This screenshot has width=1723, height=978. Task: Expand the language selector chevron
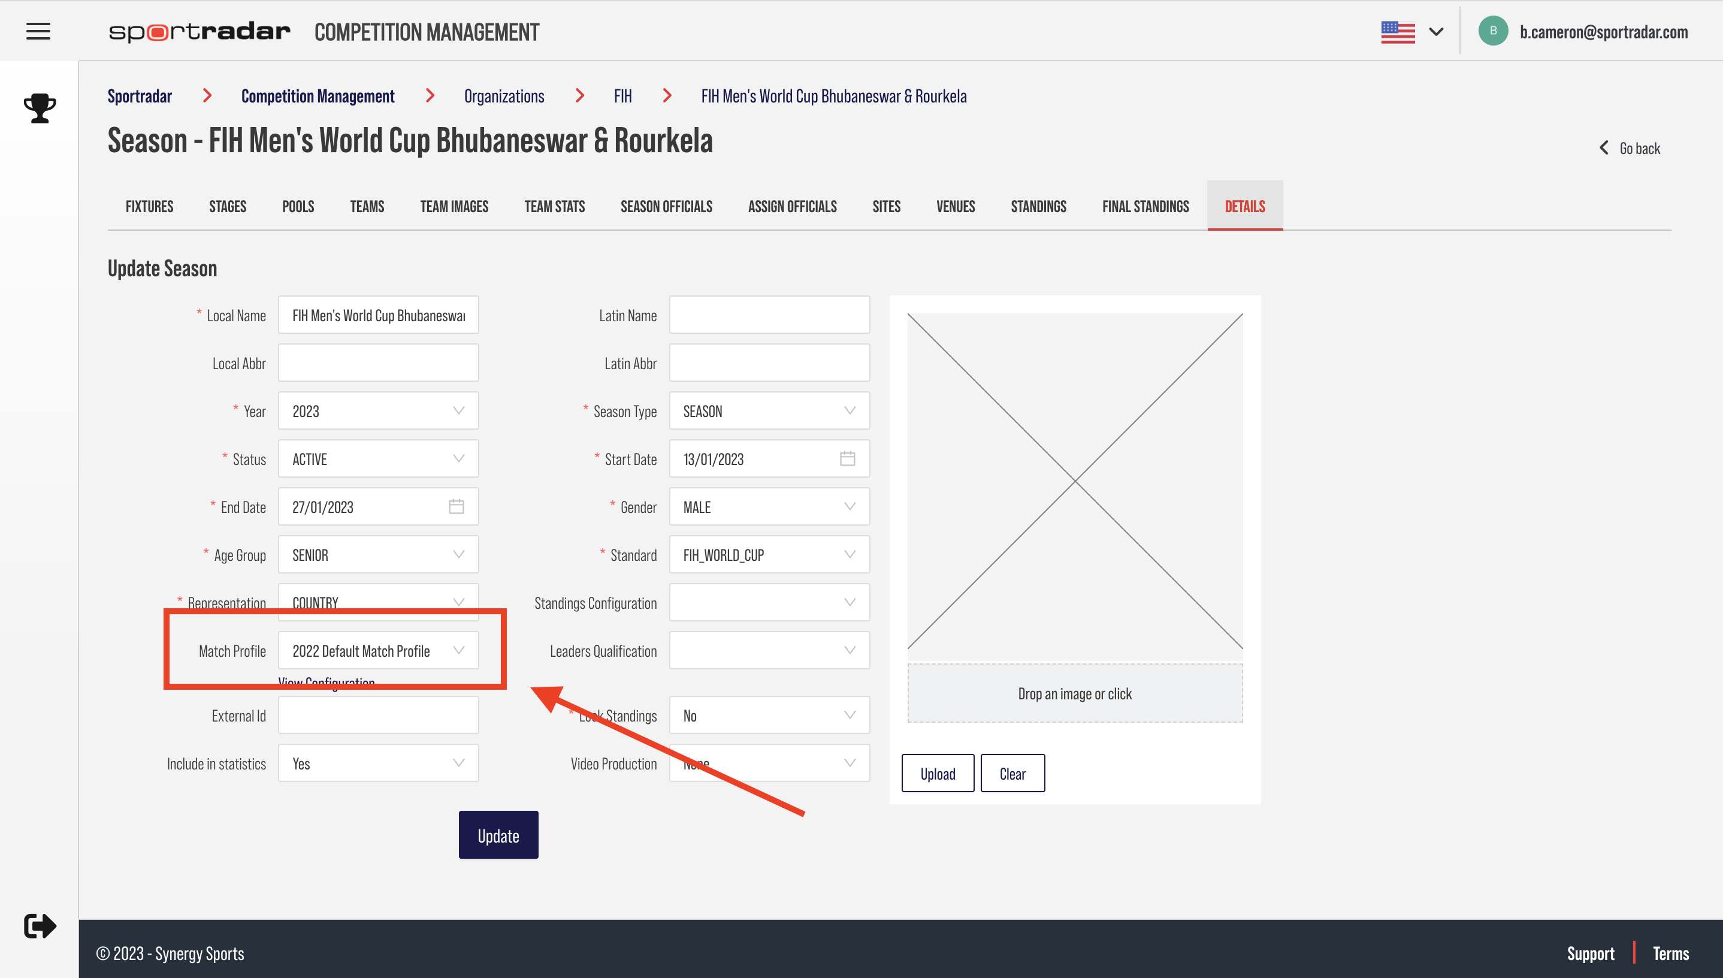point(1436,32)
